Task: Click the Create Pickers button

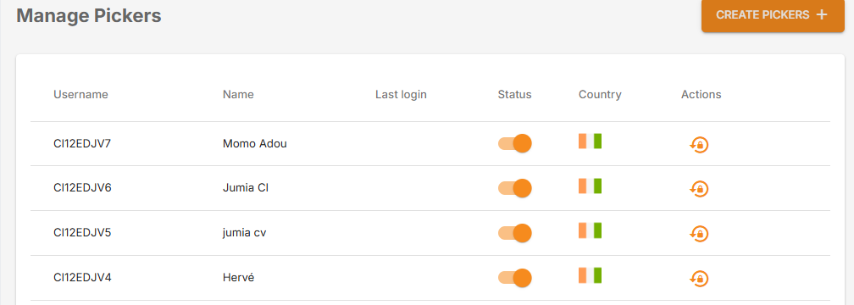Action: click(773, 14)
